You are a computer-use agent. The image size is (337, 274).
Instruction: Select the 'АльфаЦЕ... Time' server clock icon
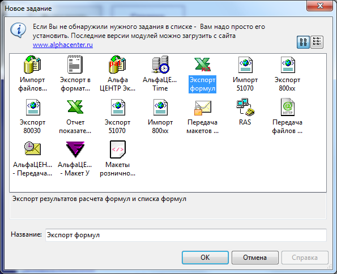tap(160, 65)
